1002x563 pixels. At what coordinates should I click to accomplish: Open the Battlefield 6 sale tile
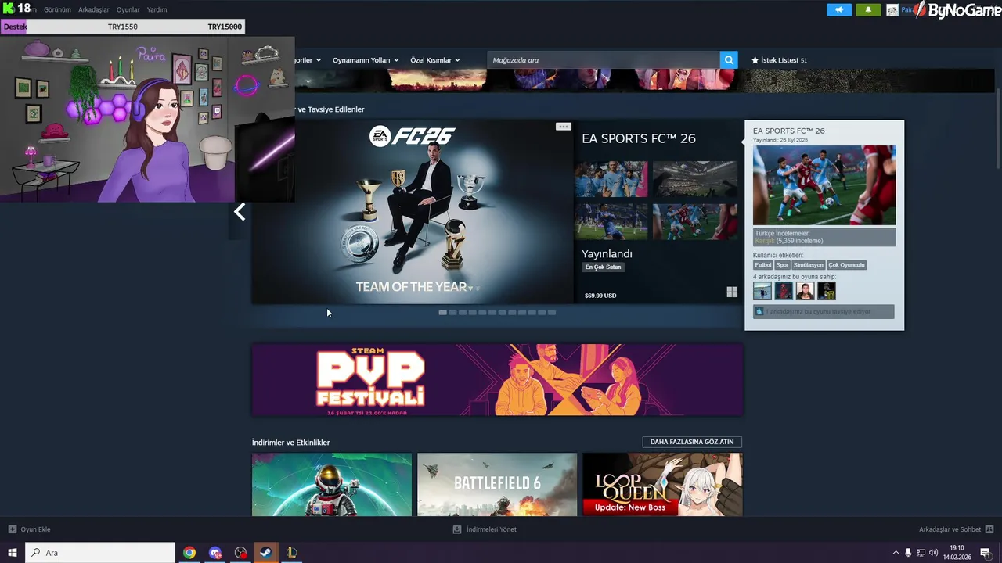[x=497, y=485]
